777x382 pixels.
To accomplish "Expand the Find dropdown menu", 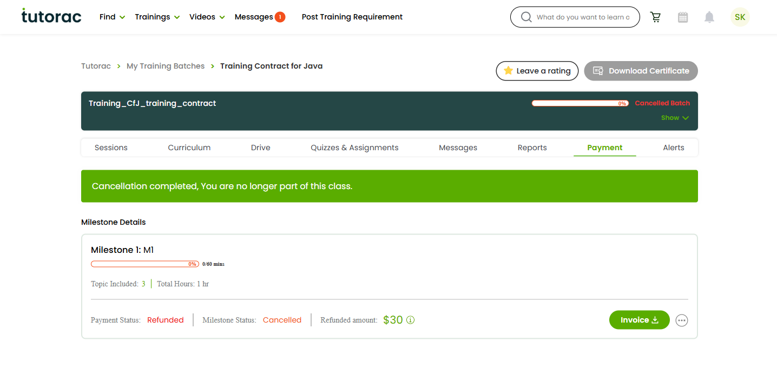I will [112, 17].
